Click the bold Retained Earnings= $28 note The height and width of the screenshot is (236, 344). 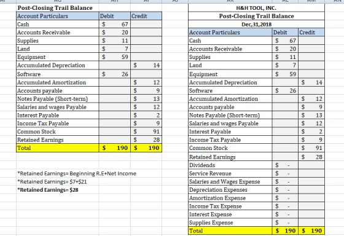[x=48, y=190]
